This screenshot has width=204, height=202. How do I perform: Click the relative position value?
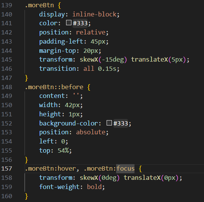tap(91, 33)
